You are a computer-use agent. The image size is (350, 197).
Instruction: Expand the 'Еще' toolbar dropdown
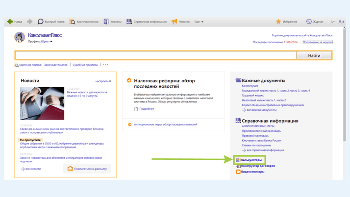tap(199, 22)
